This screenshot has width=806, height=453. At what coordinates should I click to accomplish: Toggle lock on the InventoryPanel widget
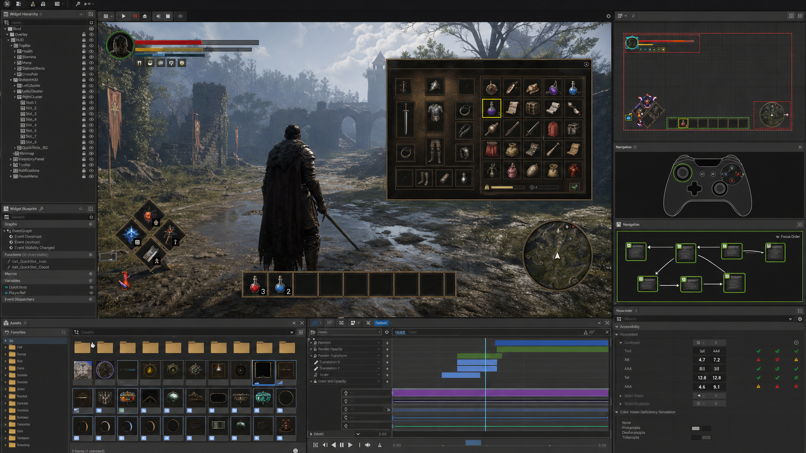[x=84, y=159]
